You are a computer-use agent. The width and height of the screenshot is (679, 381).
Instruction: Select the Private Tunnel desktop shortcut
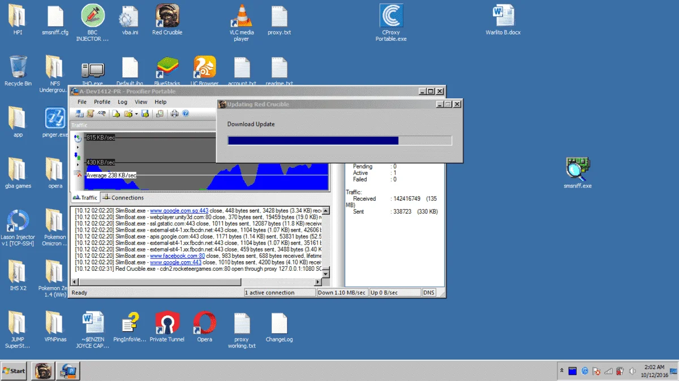167,327
